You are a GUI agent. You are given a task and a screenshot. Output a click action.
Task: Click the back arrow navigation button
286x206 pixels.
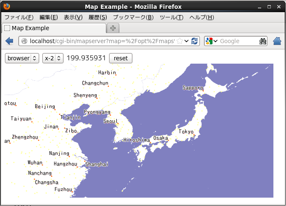point(9,41)
